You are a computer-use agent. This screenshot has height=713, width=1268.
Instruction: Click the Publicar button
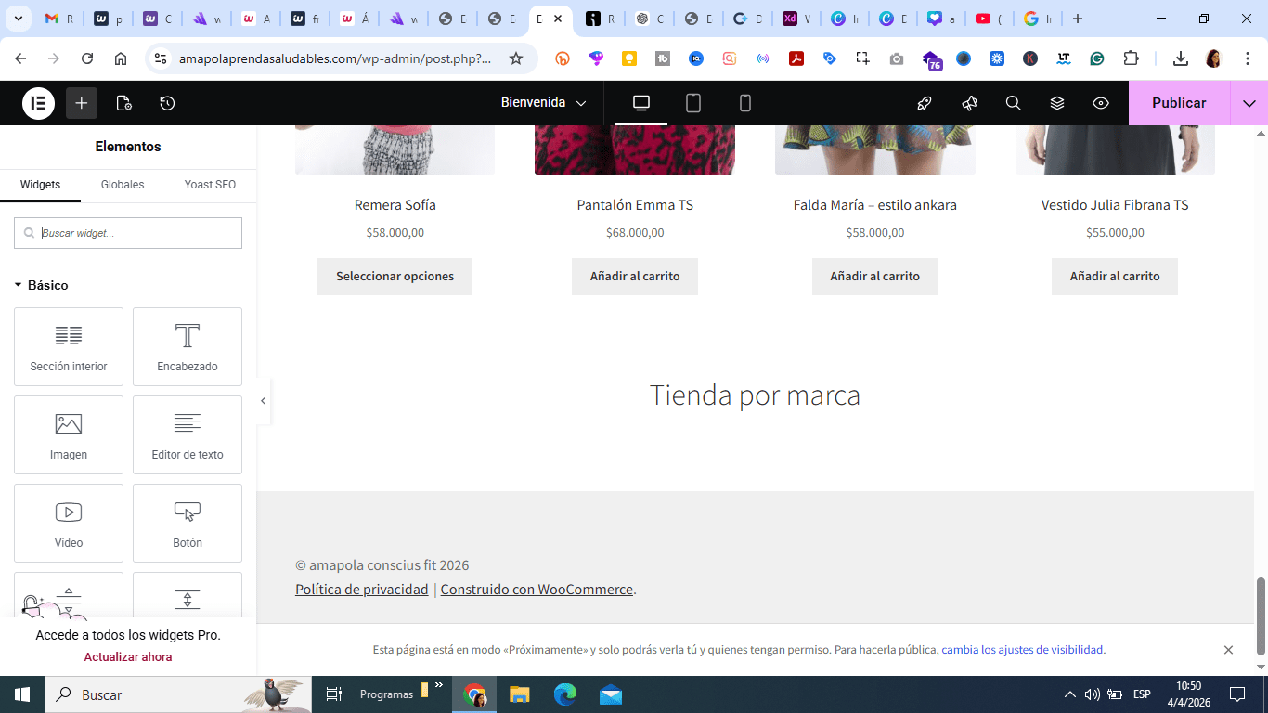(1179, 103)
